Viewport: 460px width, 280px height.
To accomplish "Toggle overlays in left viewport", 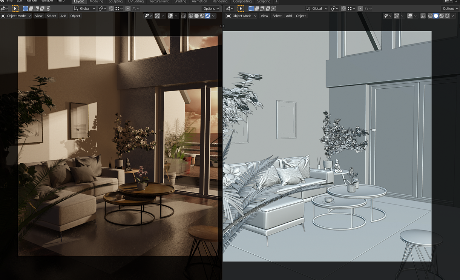I will point(170,16).
